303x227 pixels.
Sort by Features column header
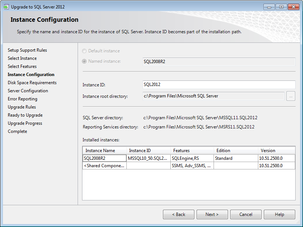pos(192,151)
